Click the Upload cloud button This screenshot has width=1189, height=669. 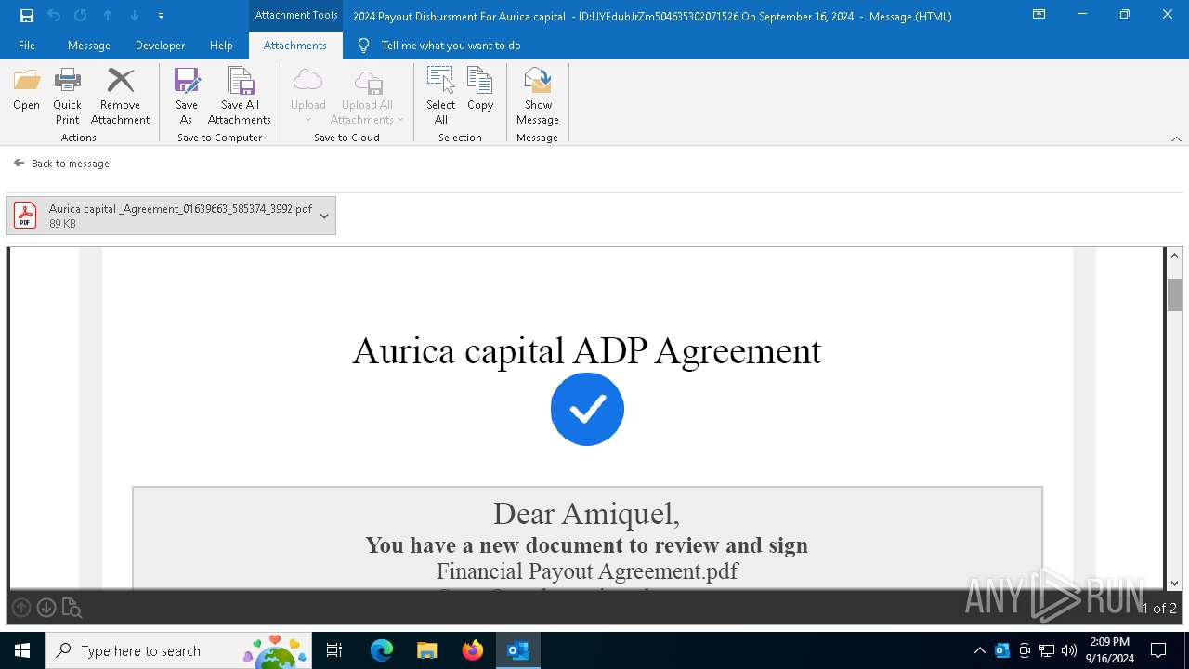pyautogui.click(x=308, y=97)
